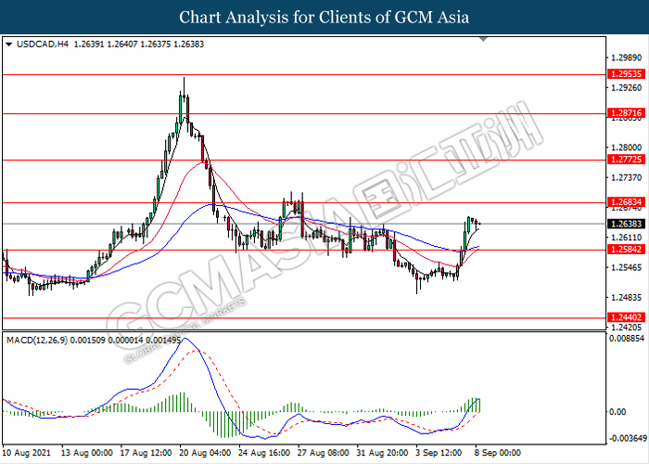649x464 pixels.
Task: Click the 3 Sep 12:00 time label
Action: tap(439, 453)
